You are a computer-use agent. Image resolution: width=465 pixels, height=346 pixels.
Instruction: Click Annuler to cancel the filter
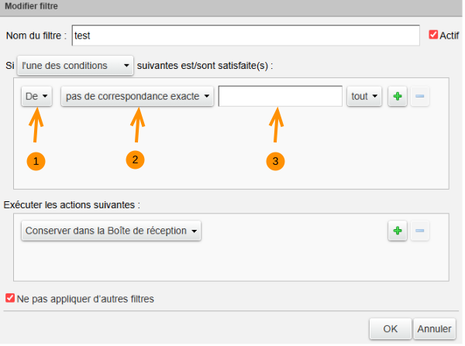coord(434,329)
